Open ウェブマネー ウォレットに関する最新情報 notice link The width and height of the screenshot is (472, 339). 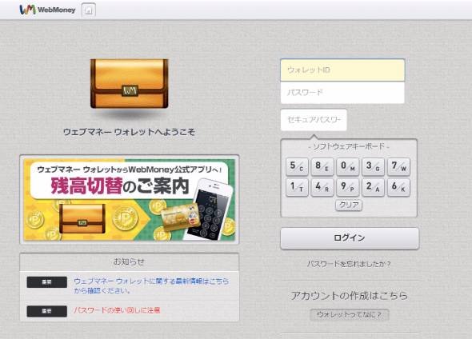tap(151, 285)
